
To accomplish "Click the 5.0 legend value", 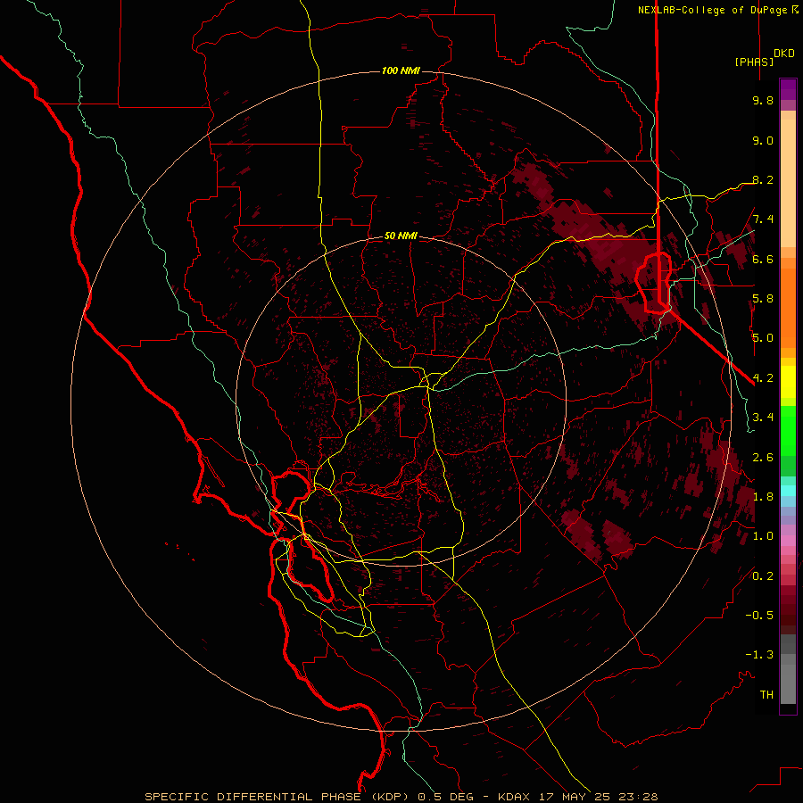I will point(763,338).
